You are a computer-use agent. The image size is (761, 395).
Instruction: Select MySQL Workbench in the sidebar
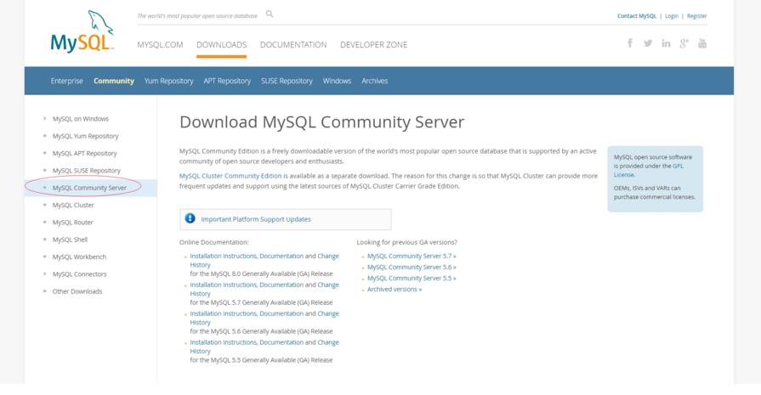[79, 257]
